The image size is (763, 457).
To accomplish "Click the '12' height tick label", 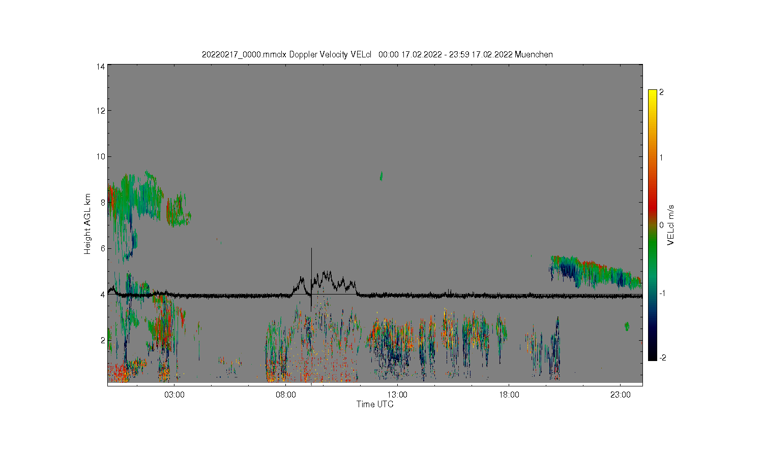I will pyautogui.click(x=101, y=111).
